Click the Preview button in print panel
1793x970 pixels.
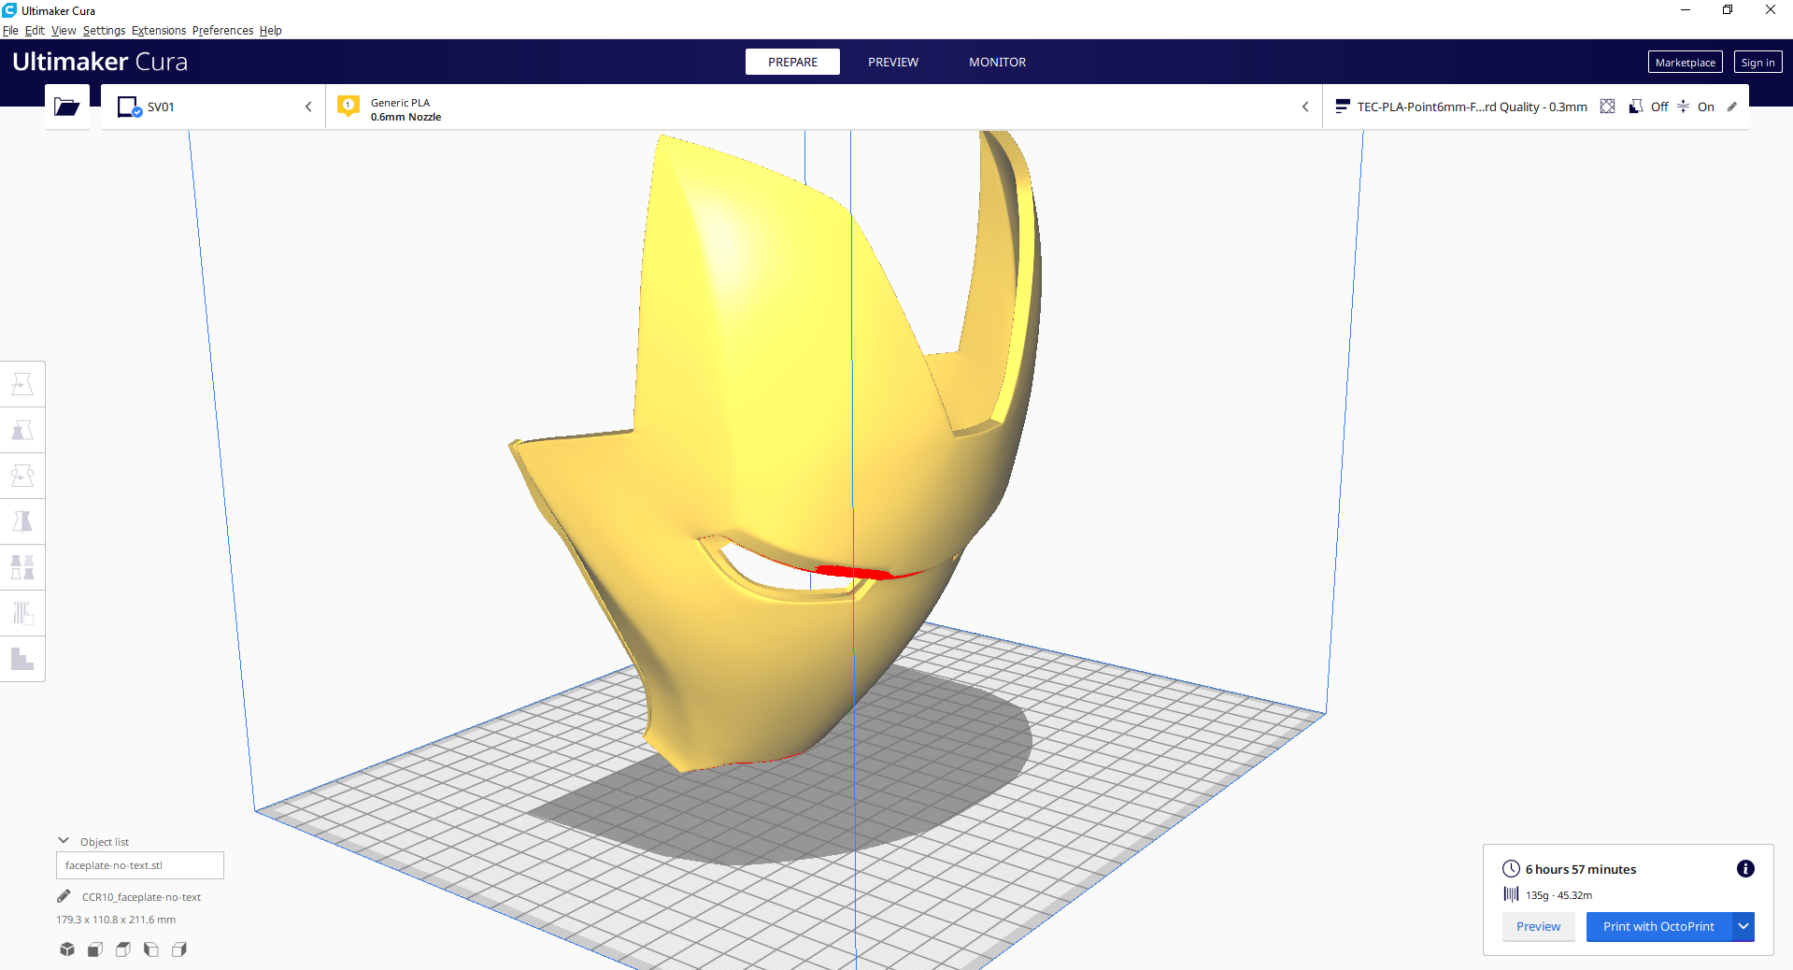(x=1538, y=926)
